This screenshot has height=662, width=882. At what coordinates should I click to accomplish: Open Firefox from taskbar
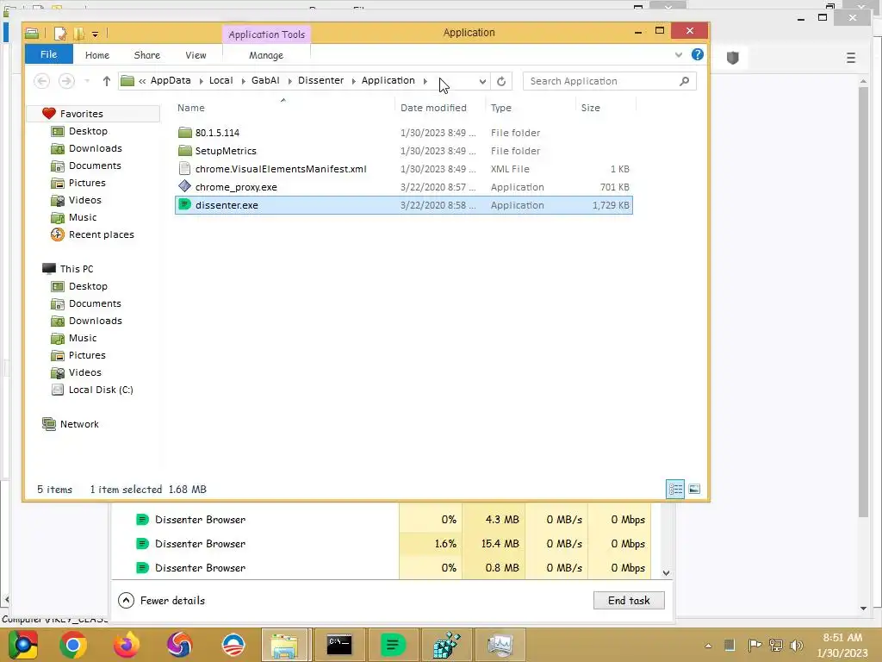pos(127,645)
